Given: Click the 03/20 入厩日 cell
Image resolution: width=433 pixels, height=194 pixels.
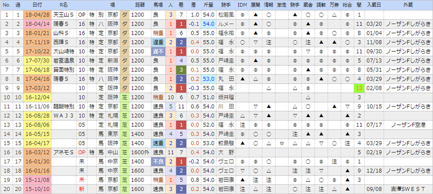Looking at the screenshot, I should pos(374,24).
